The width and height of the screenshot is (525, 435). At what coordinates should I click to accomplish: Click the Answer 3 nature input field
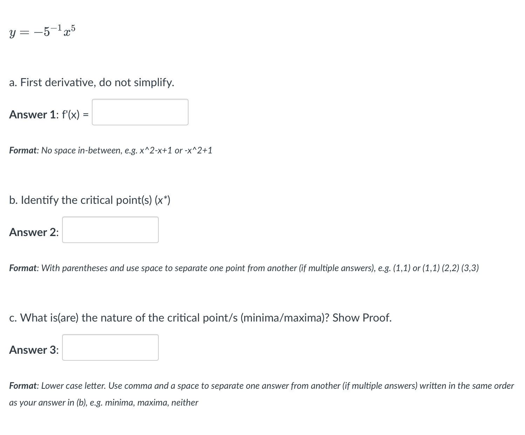(x=110, y=347)
